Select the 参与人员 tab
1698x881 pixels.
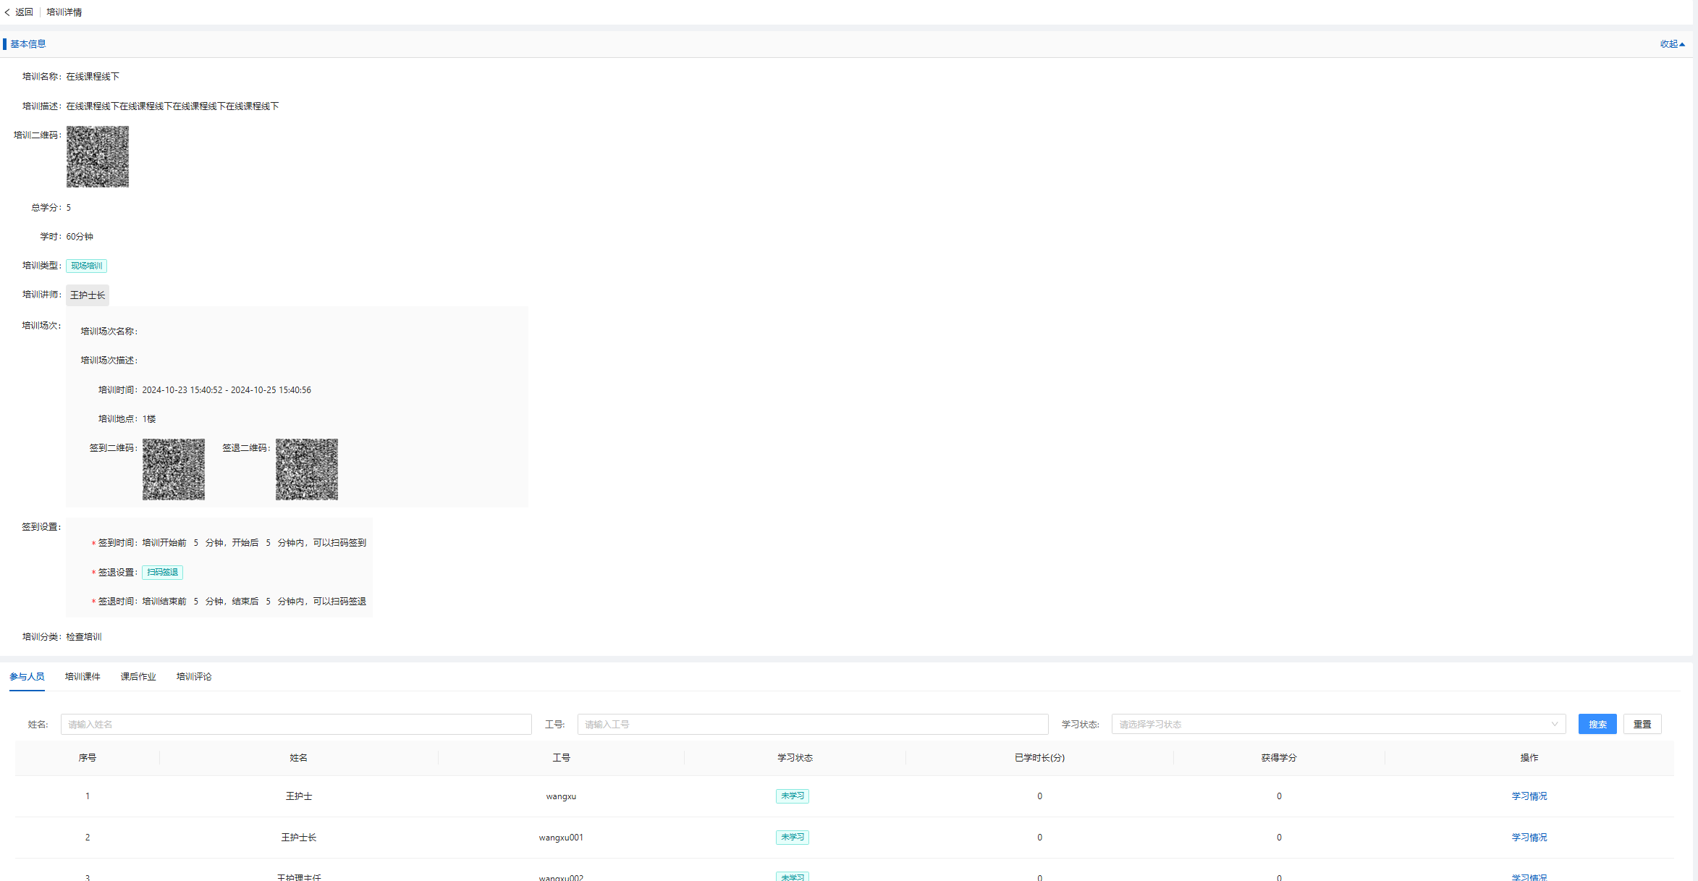point(27,677)
